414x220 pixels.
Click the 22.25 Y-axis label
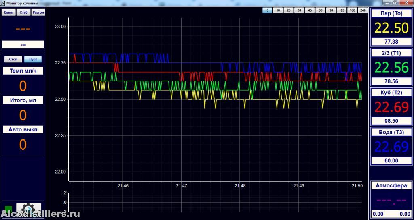[x=60, y=135]
